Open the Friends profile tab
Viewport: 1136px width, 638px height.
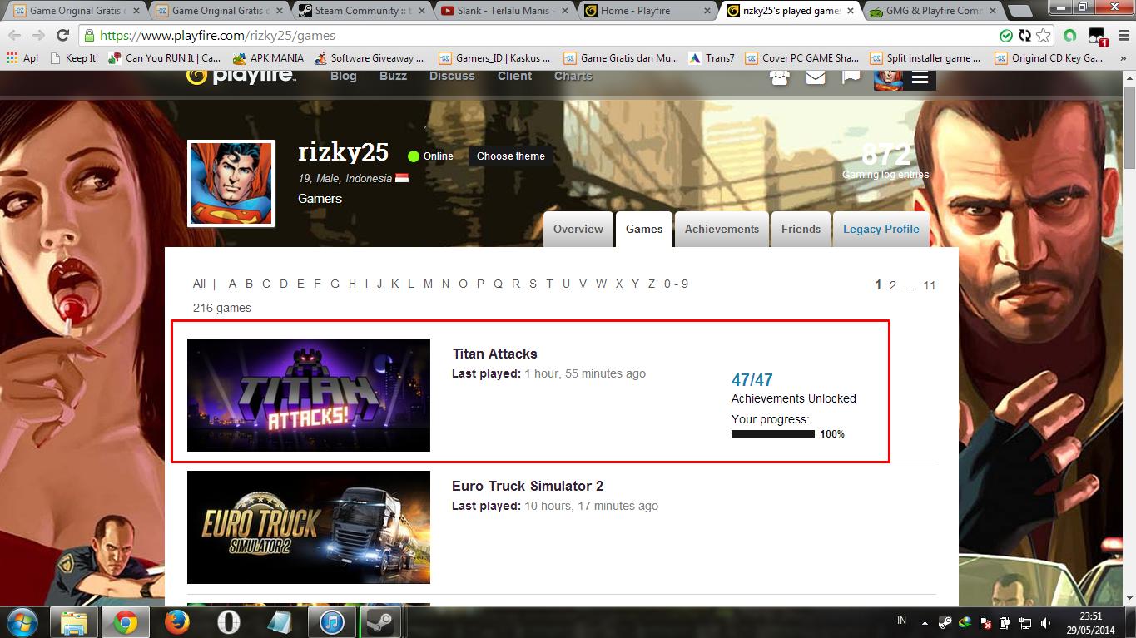(801, 229)
